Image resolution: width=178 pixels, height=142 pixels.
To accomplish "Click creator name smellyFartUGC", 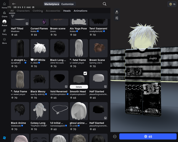I will 96,31.
